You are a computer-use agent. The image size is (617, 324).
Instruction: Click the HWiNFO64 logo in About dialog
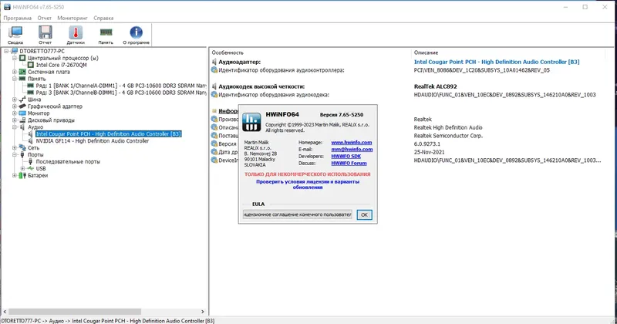[251, 122]
